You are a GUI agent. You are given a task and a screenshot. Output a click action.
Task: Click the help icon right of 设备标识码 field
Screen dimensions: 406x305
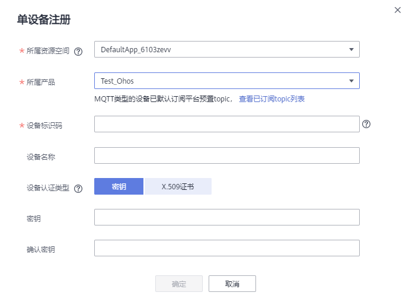[366, 124]
